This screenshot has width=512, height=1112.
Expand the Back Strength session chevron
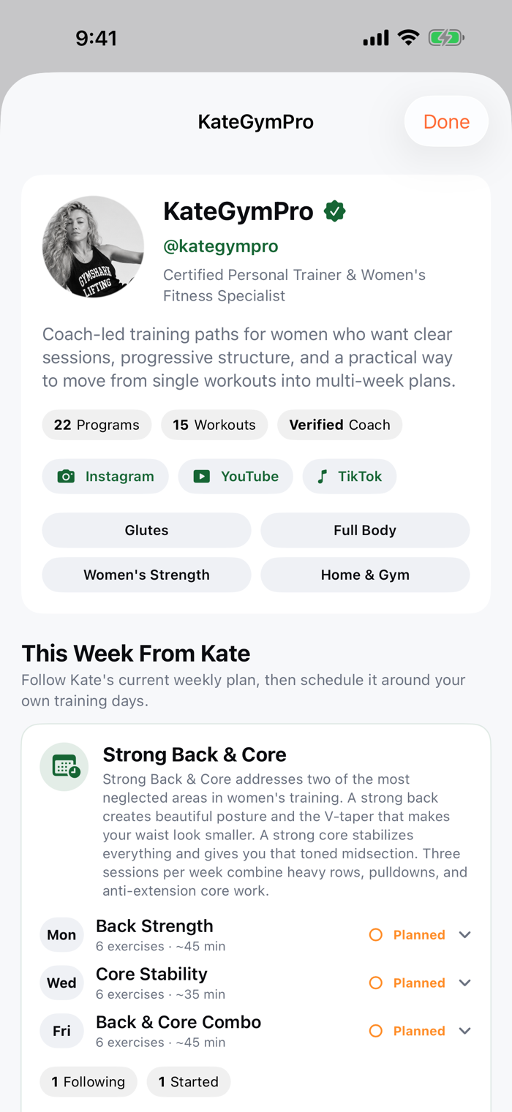pos(464,935)
